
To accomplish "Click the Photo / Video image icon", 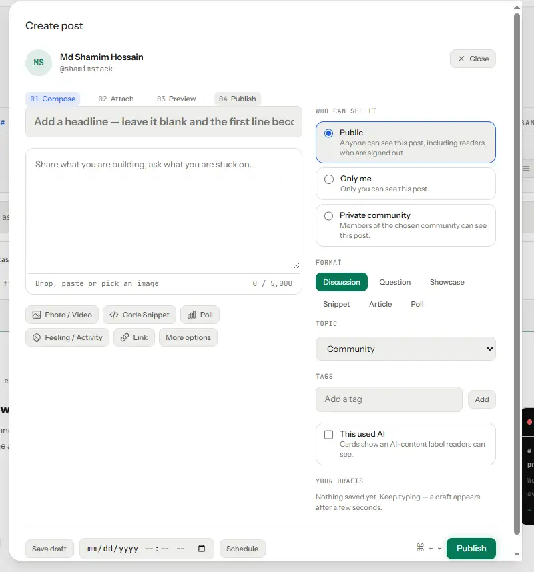I will pos(37,315).
